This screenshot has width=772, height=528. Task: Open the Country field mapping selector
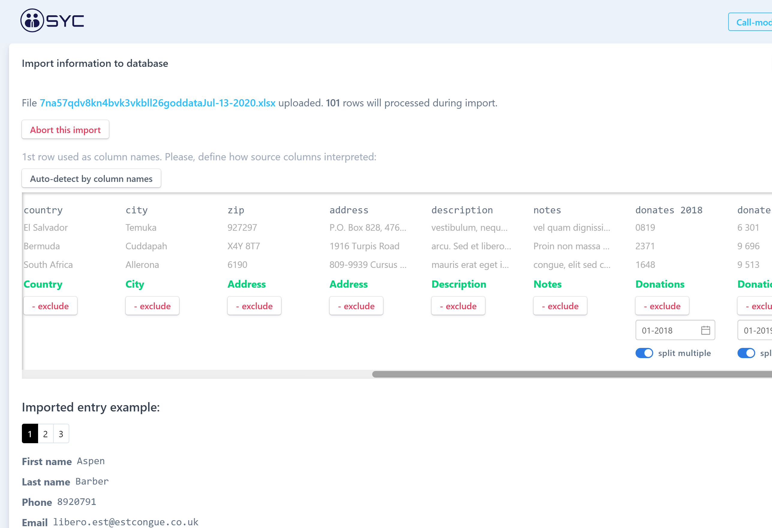pos(43,284)
